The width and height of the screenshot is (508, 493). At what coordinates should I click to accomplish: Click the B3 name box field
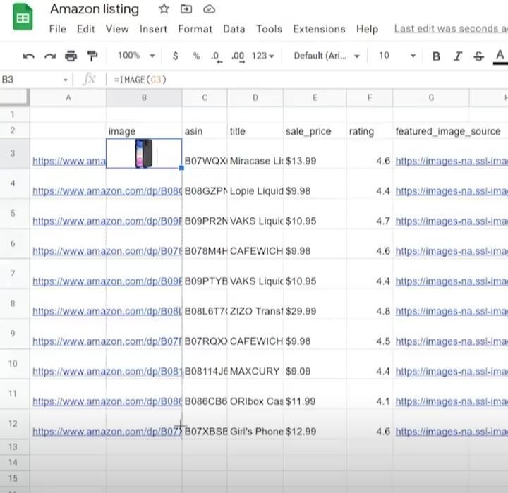click(x=32, y=80)
